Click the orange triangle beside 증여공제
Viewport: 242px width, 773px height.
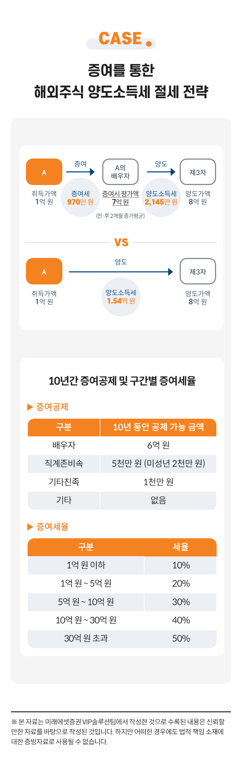(x=30, y=407)
